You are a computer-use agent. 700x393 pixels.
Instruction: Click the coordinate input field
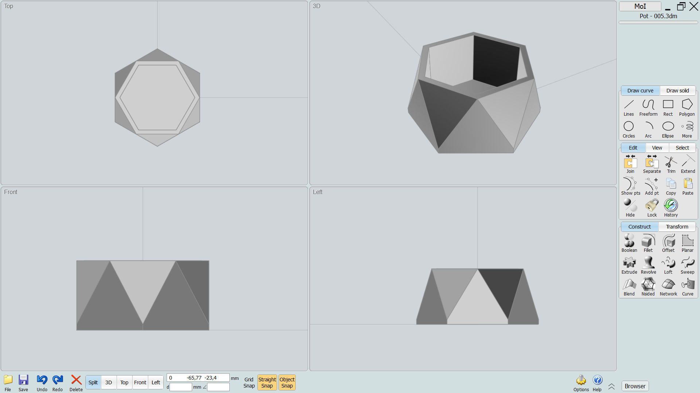coord(198,378)
